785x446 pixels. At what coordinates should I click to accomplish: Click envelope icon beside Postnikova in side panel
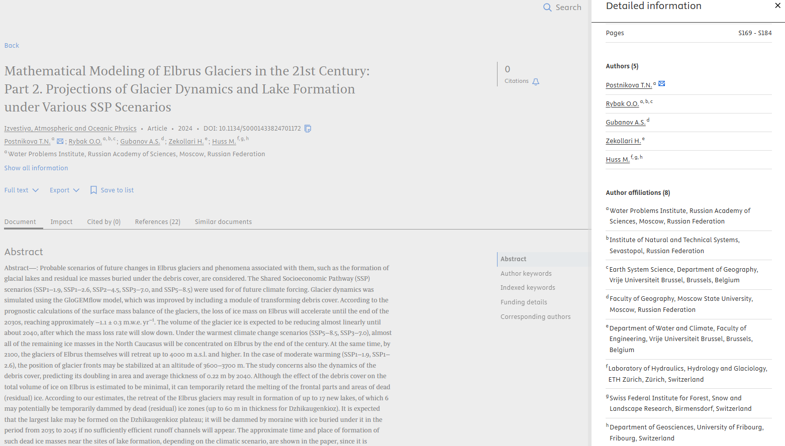tap(662, 84)
